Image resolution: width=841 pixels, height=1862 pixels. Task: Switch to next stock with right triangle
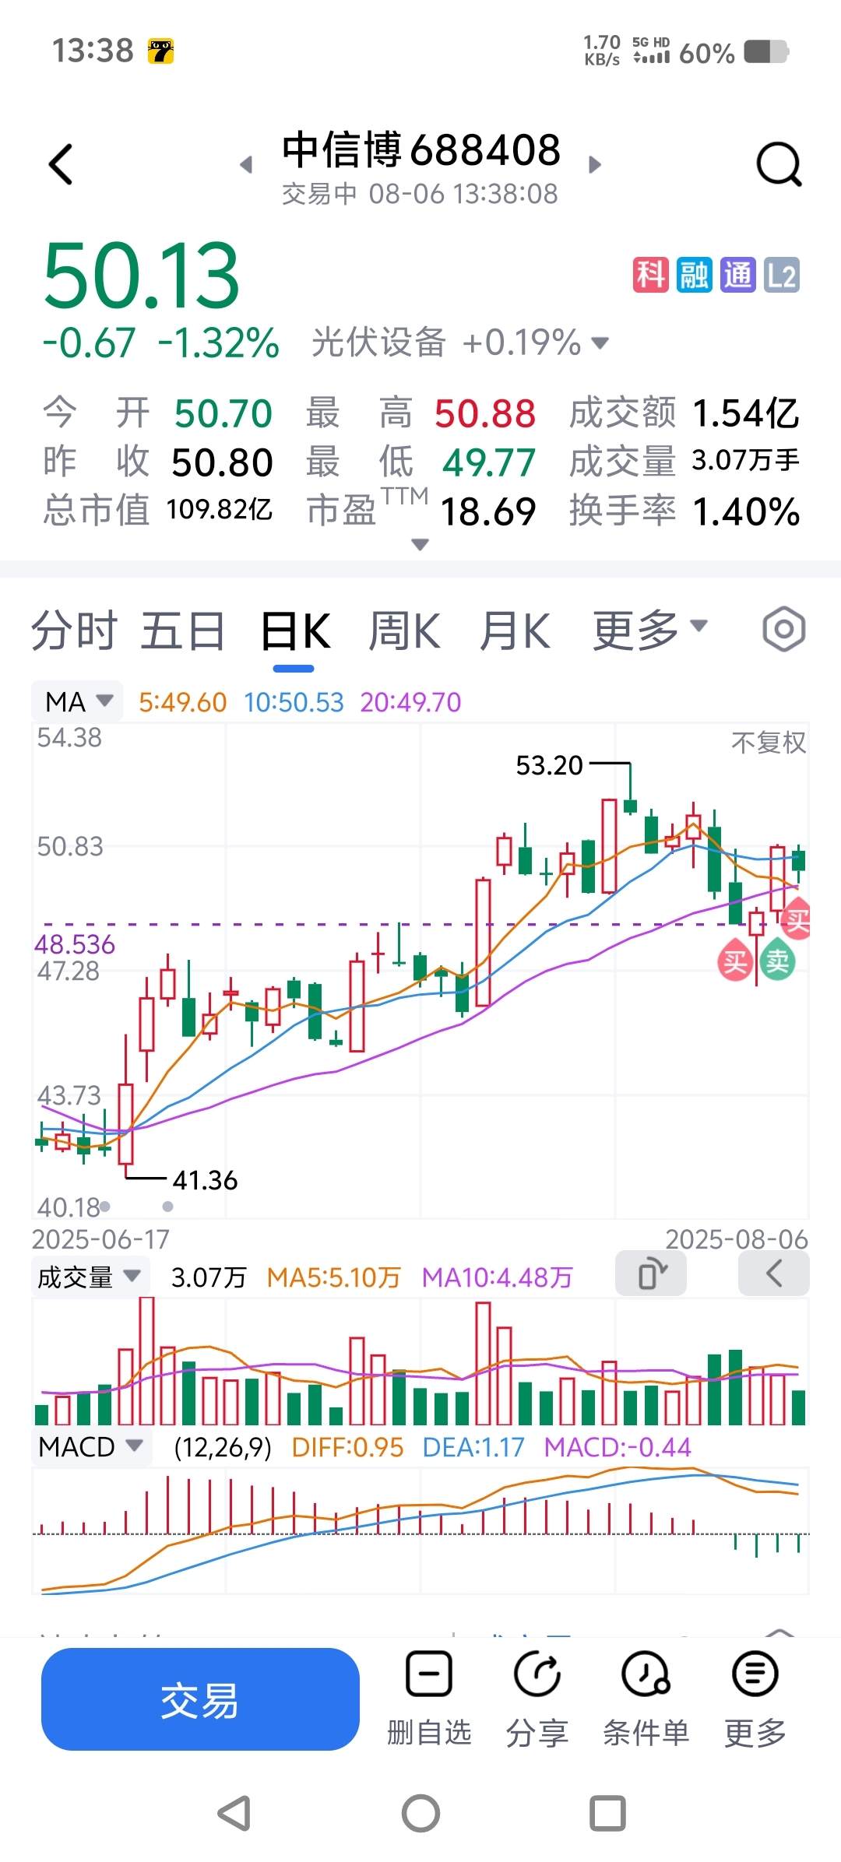click(x=595, y=164)
